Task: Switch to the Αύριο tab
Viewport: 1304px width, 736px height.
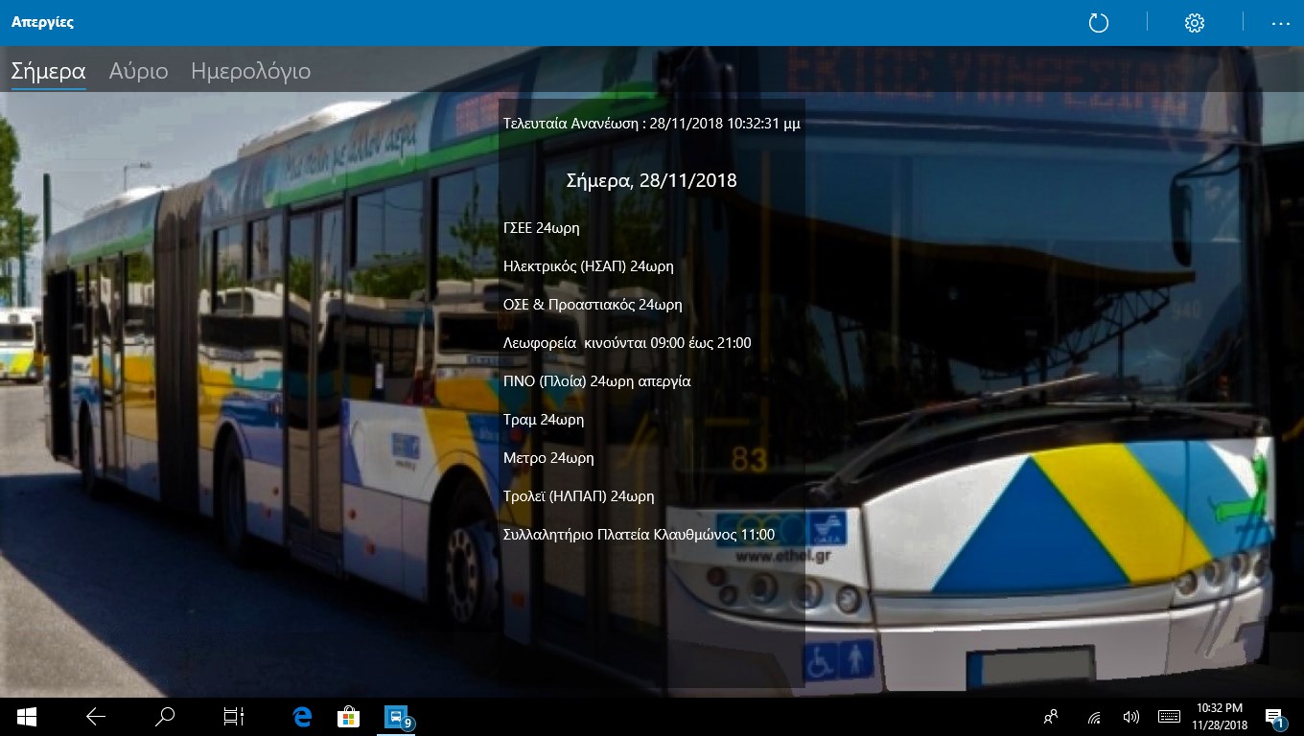Action: pos(139,71)
